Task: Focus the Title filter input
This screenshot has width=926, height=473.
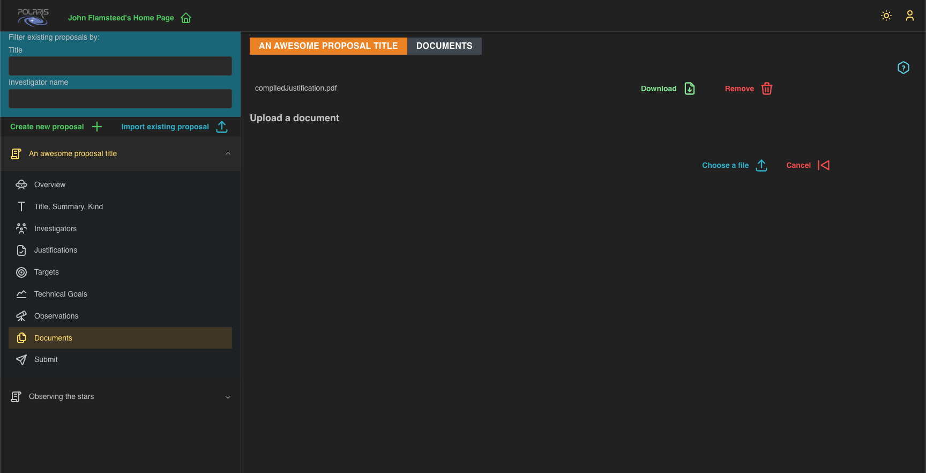Action: pos(120,66)
